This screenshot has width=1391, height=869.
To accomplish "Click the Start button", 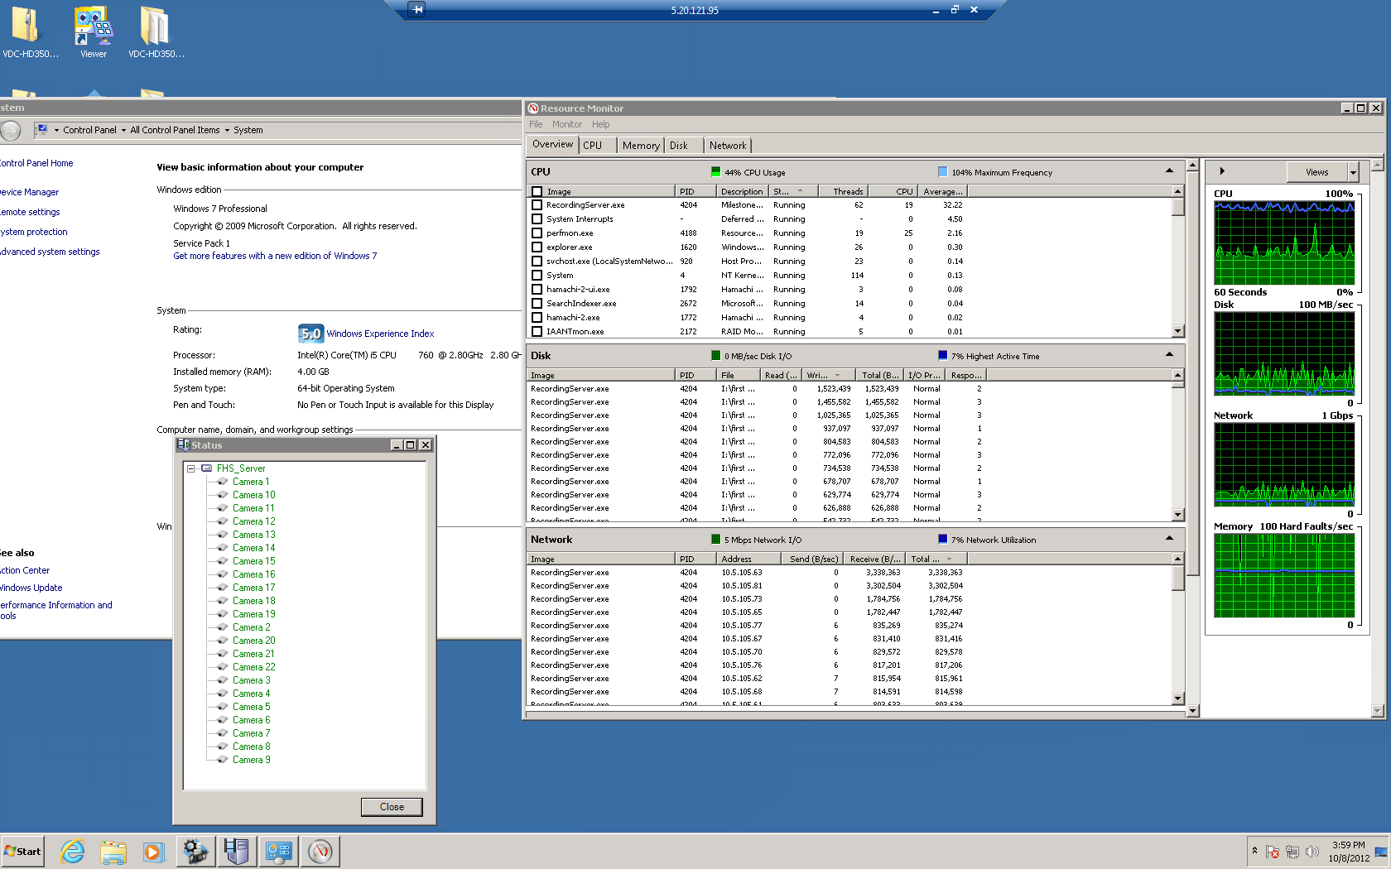I will 22,851.
